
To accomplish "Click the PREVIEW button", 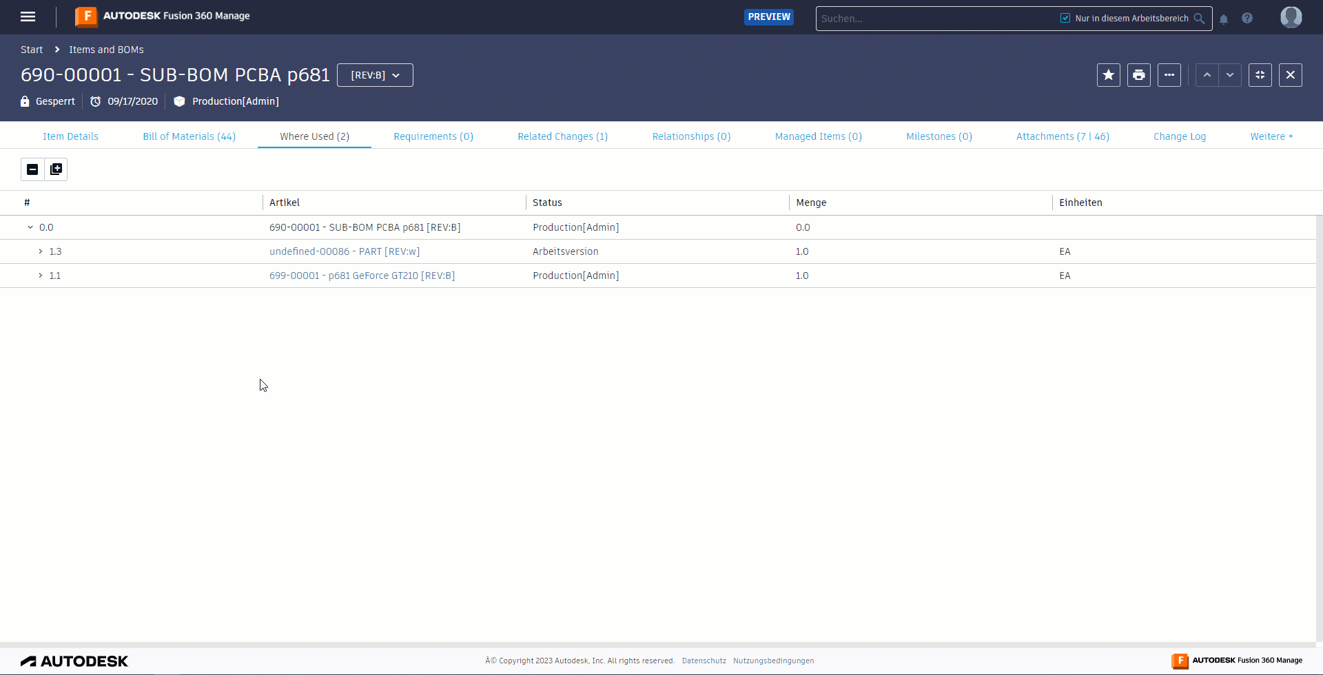I will tap(769, 17).
